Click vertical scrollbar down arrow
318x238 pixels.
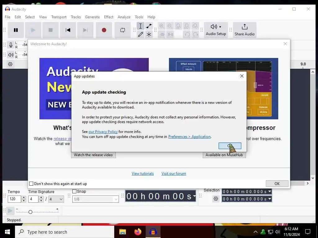(x=313, y=178)
